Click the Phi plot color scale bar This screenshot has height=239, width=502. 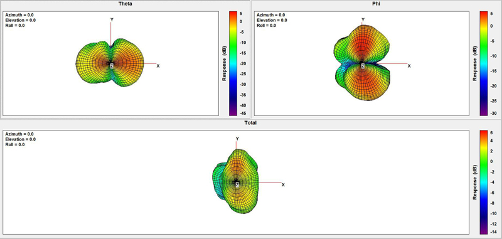coord(483,63)
